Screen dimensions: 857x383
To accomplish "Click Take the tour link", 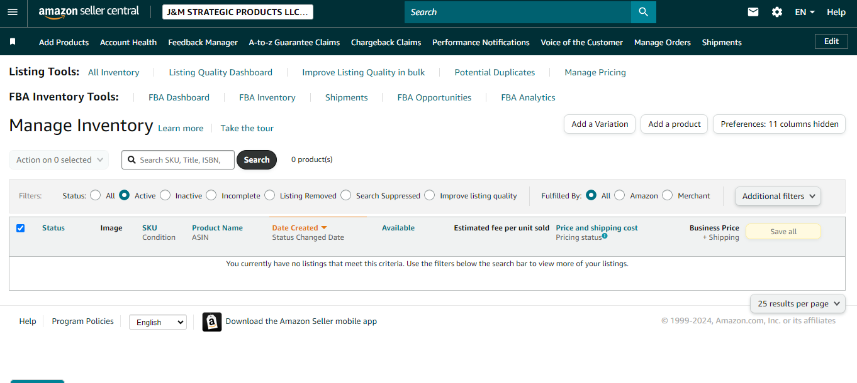I will 247,128.
